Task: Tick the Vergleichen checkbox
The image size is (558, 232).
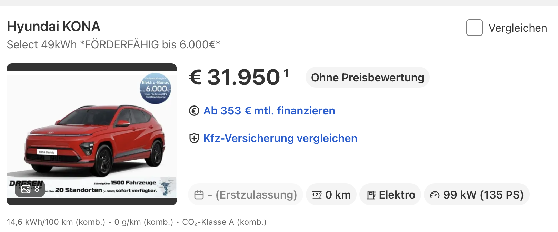Action: coord(474,28)
